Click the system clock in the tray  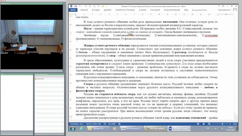[230, 128]
